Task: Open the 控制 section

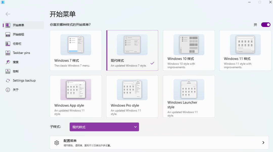Action: point(23,71)
